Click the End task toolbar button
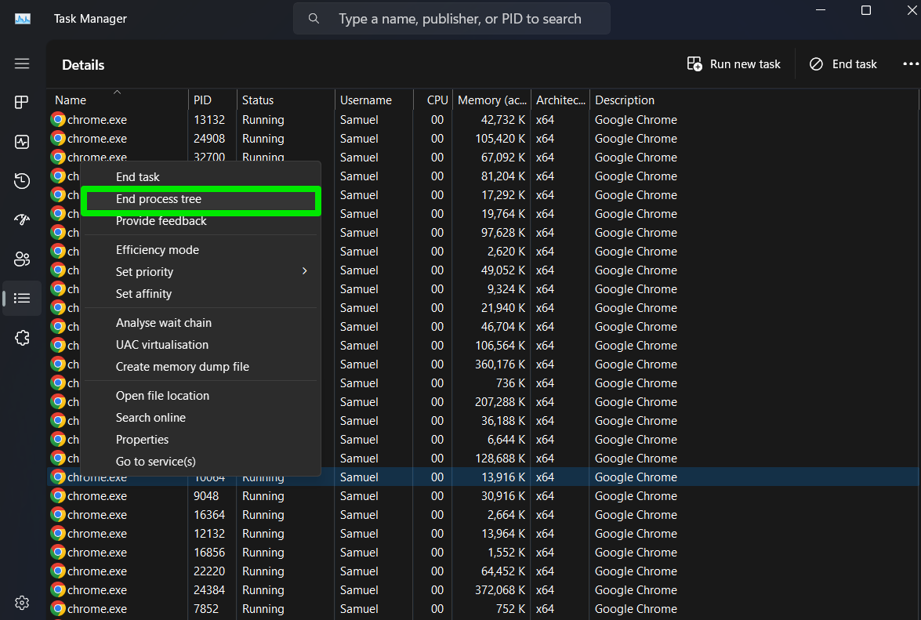The height and width of the screenshot is (620, 921). click(x=843, y=64)
